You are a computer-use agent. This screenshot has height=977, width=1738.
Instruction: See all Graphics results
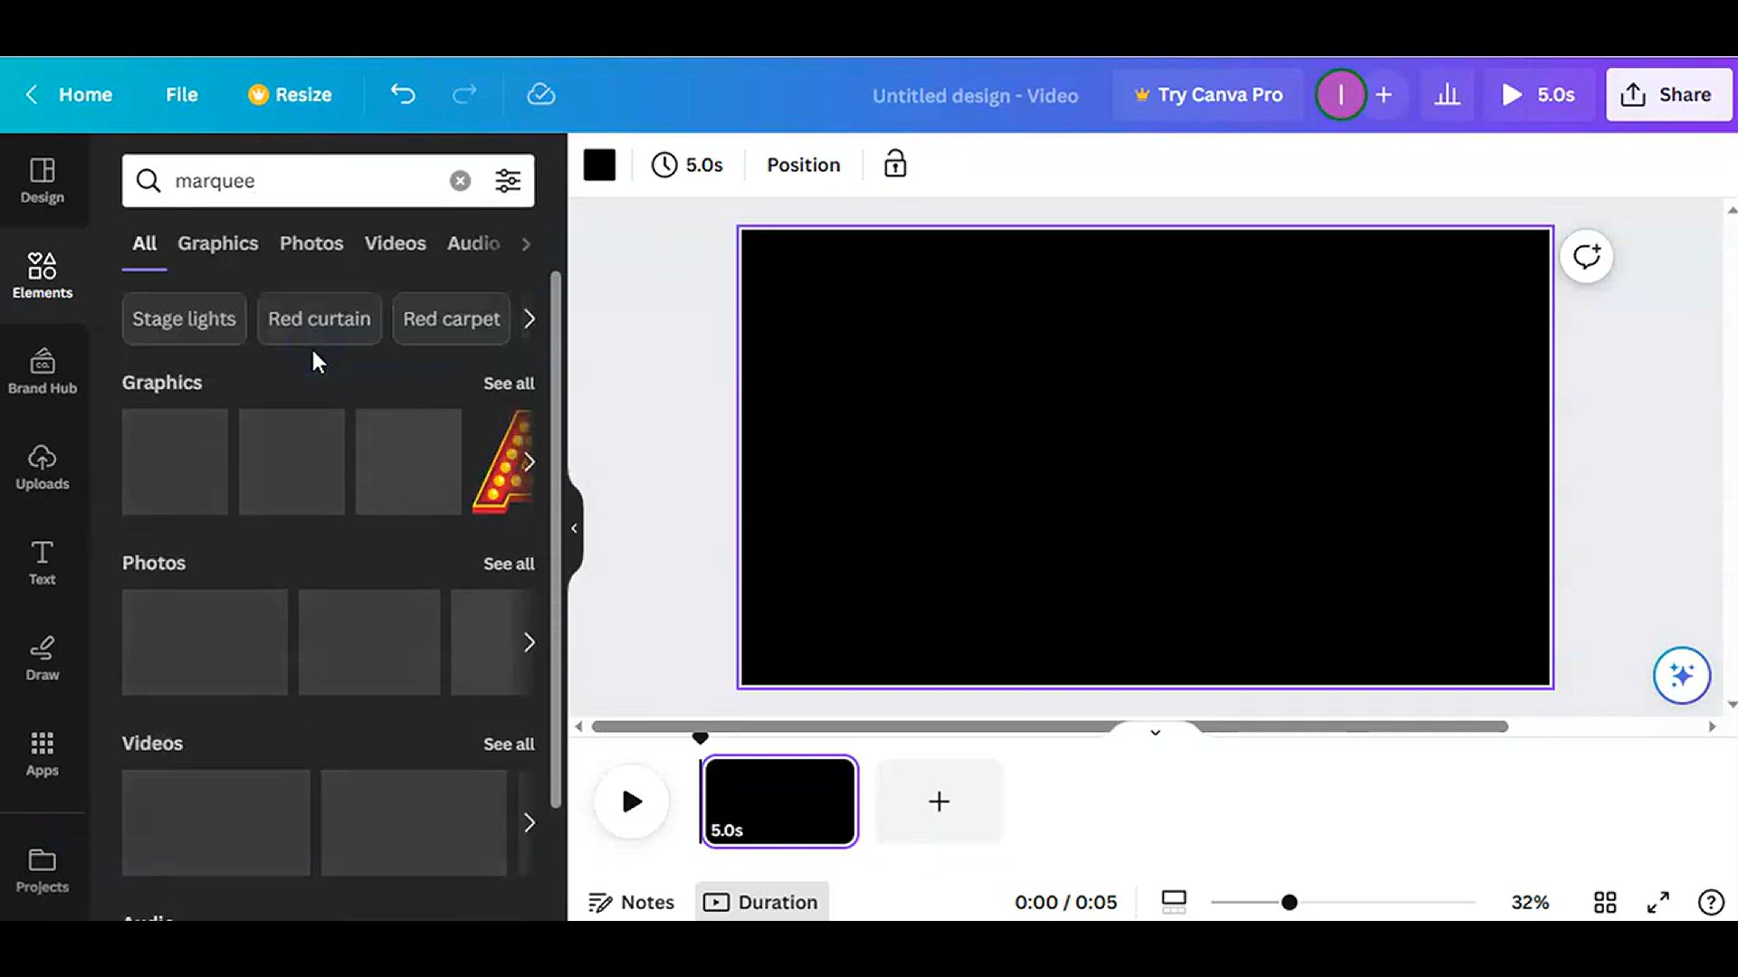click(509, 383)
